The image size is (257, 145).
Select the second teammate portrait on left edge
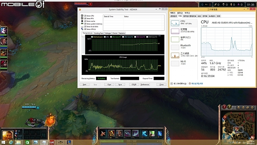coord(3,42)
